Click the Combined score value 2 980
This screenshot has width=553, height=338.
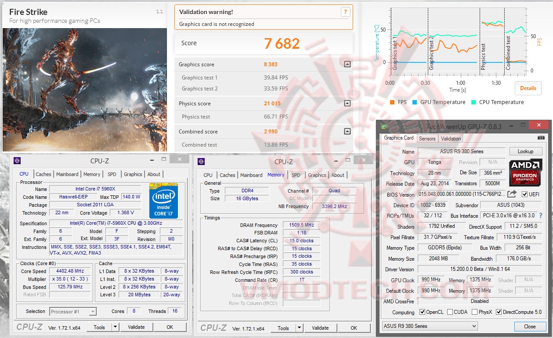(271, 131)
